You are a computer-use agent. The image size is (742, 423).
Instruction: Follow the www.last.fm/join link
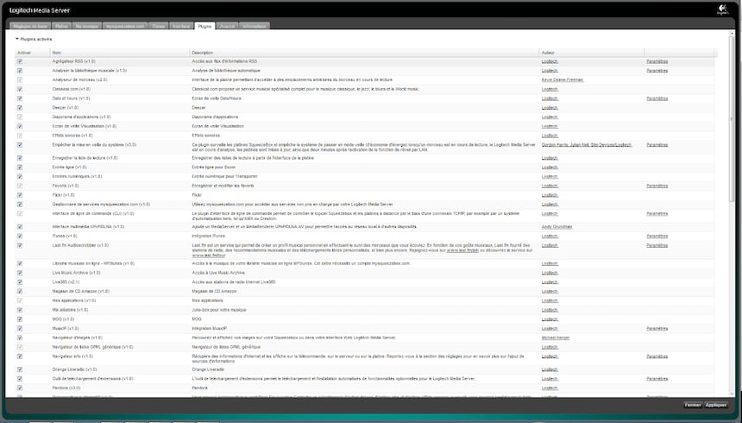462,250
